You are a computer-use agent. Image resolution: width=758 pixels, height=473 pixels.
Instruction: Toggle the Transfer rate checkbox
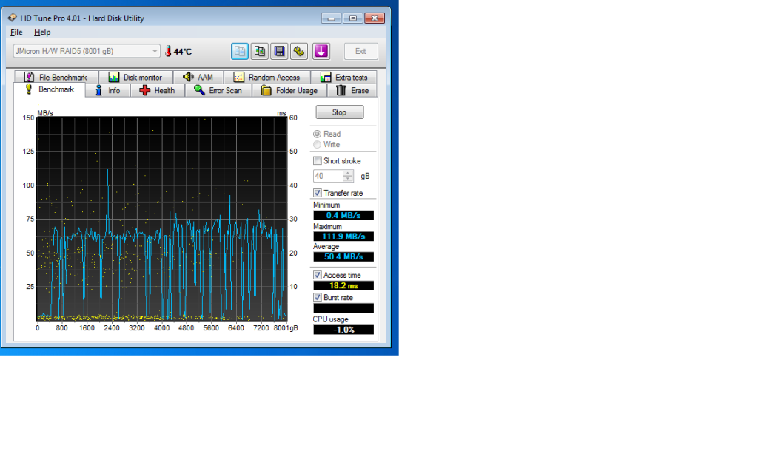(x=317, y=193)
